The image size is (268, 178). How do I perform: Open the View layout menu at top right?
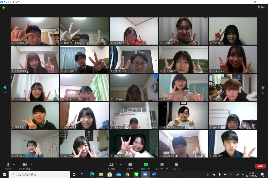click(x=261, y=7)
